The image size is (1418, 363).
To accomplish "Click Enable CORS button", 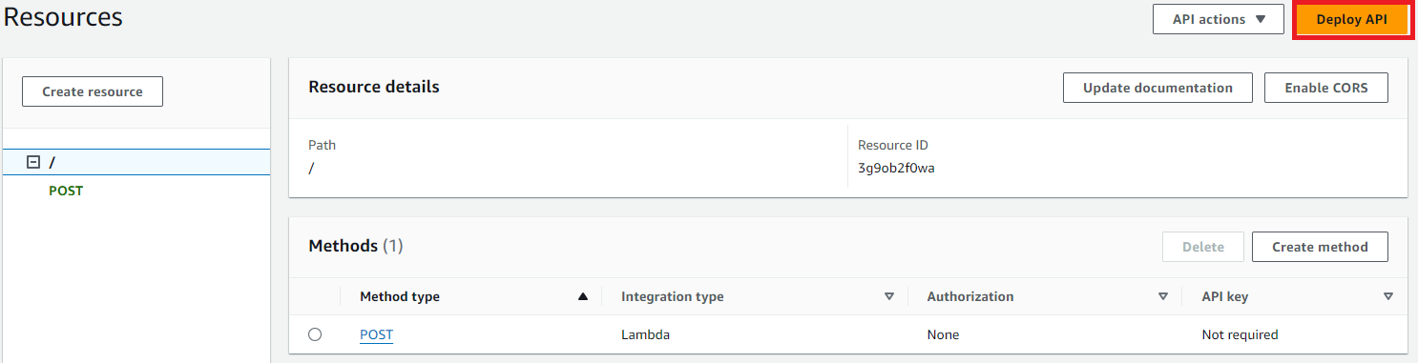I will pyautogui.click(x=1325, y=88).
